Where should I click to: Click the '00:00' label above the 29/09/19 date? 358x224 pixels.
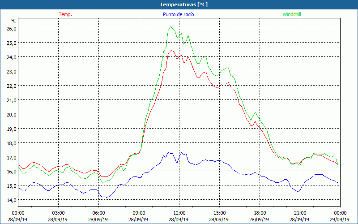point(340,213)
